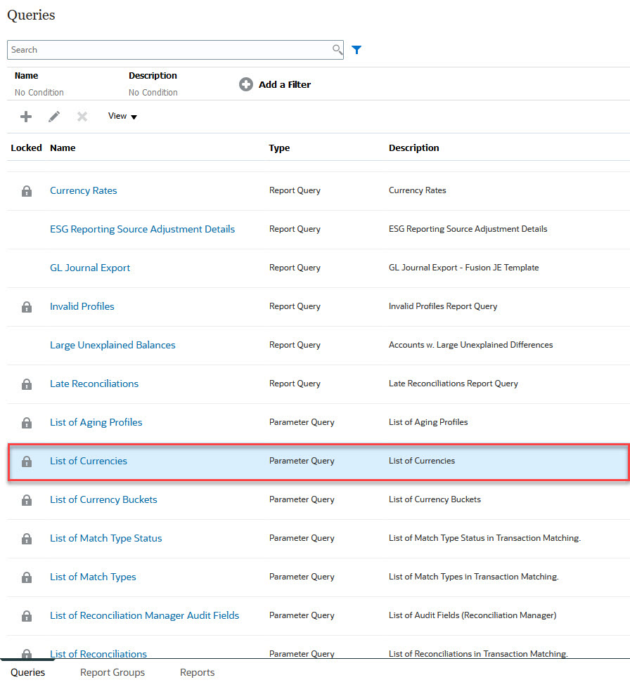The width and height of the screenshot is (630, 694).
Task: Click the lock icon for Late Reconciliations
Action: point(27,384)
